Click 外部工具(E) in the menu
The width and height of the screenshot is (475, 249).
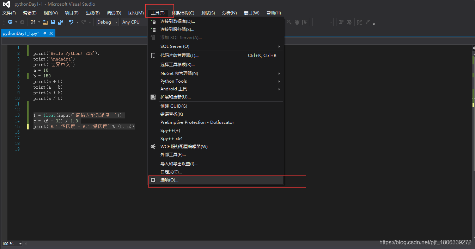(x=173, y=154)
